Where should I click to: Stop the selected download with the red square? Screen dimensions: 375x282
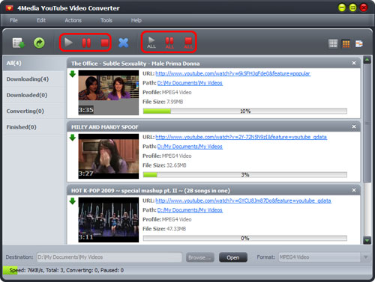tap(105, 43)
